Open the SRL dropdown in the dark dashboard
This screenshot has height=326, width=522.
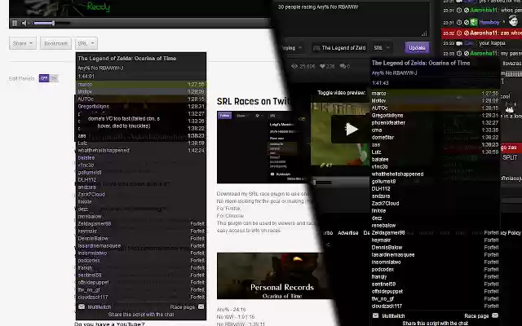point(382,48)
